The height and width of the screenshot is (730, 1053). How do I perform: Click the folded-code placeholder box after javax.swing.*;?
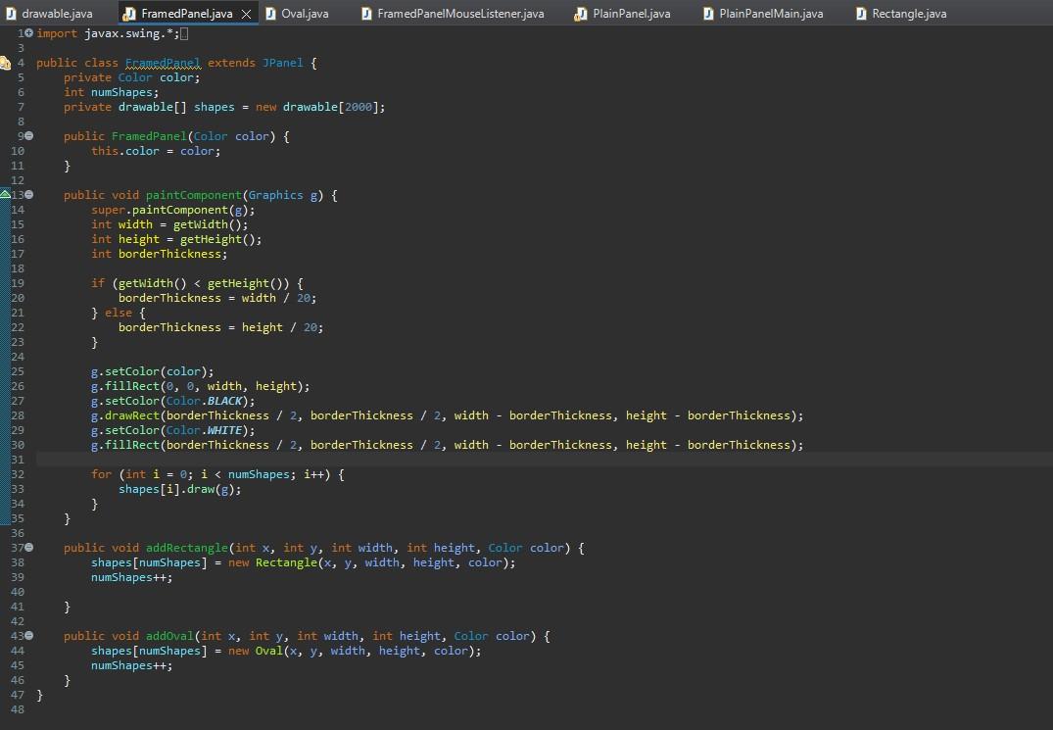184,33
